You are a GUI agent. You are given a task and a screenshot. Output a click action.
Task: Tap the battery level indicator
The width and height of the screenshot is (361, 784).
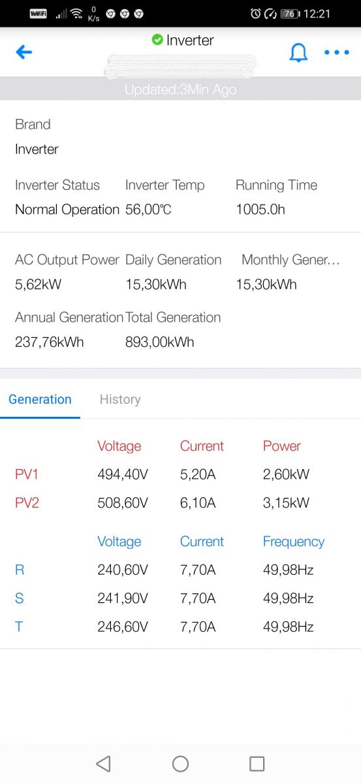point(289,14)
